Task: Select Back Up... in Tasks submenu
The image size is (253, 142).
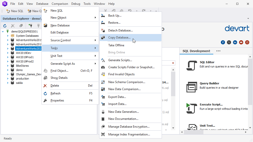Action: point(131,16)
